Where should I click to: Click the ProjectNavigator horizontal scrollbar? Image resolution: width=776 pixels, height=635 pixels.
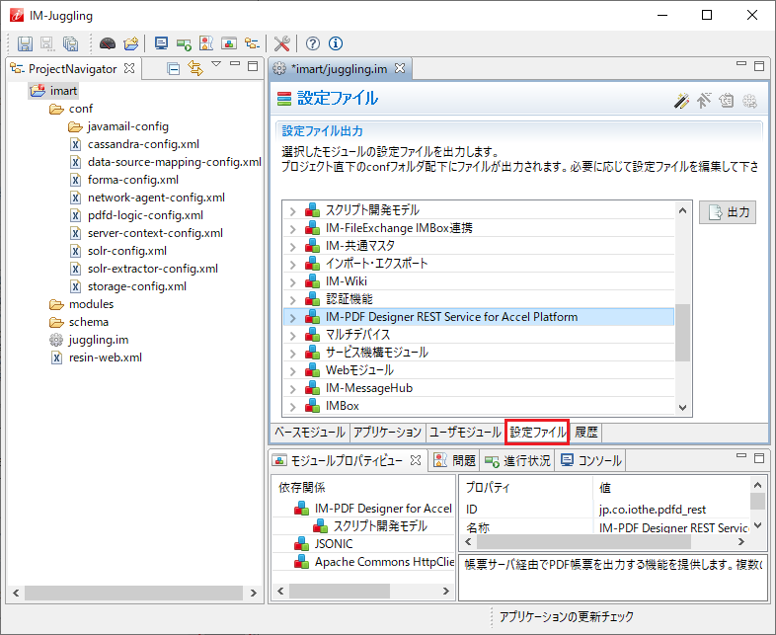133,593
